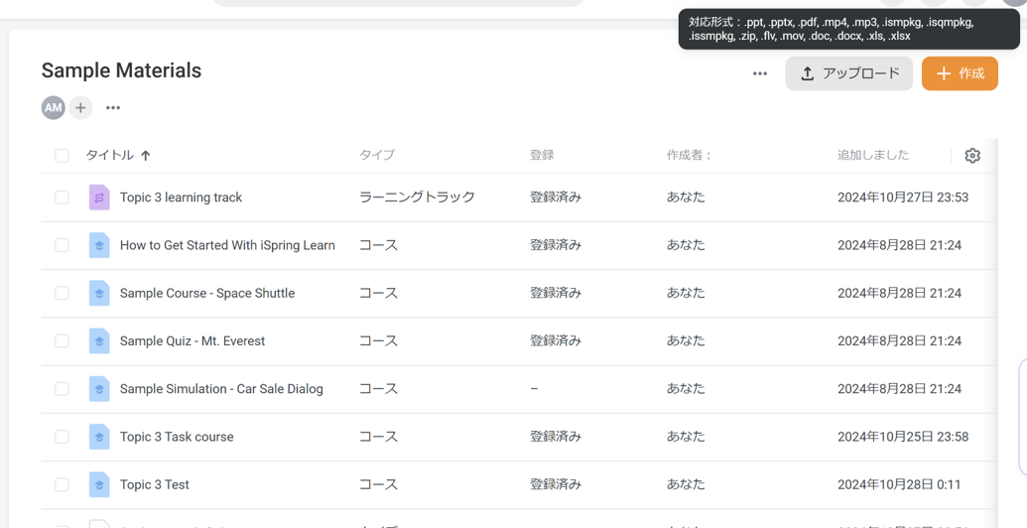Click the タイプ column header

click(x=377, y=156)
